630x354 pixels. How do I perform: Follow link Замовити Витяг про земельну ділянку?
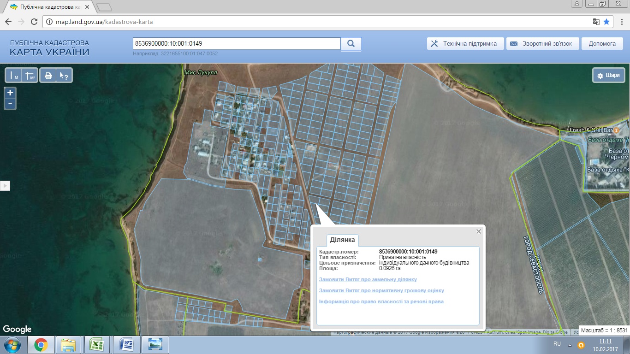pyautogui.click(x=368, y=279)
